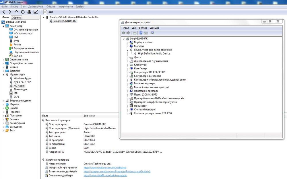
Task: Select the DMI tree item
Action: [16, 37]
